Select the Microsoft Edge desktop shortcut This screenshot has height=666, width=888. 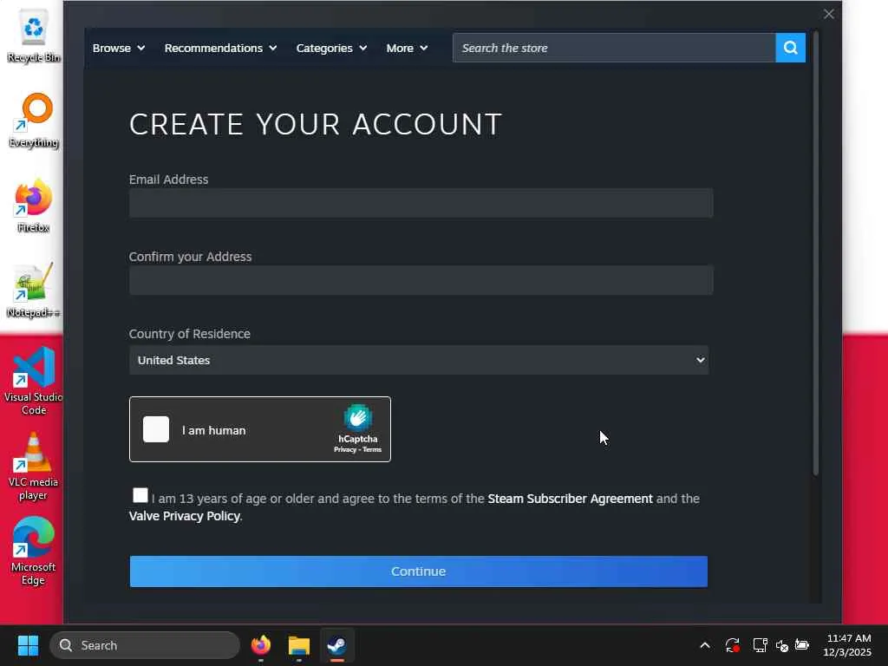34,551
